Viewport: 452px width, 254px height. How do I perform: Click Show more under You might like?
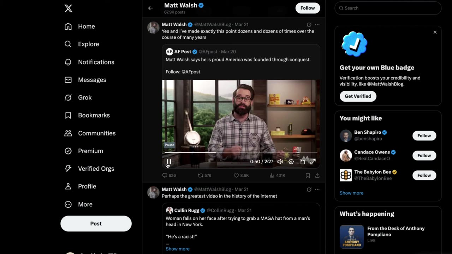[351, 193]
